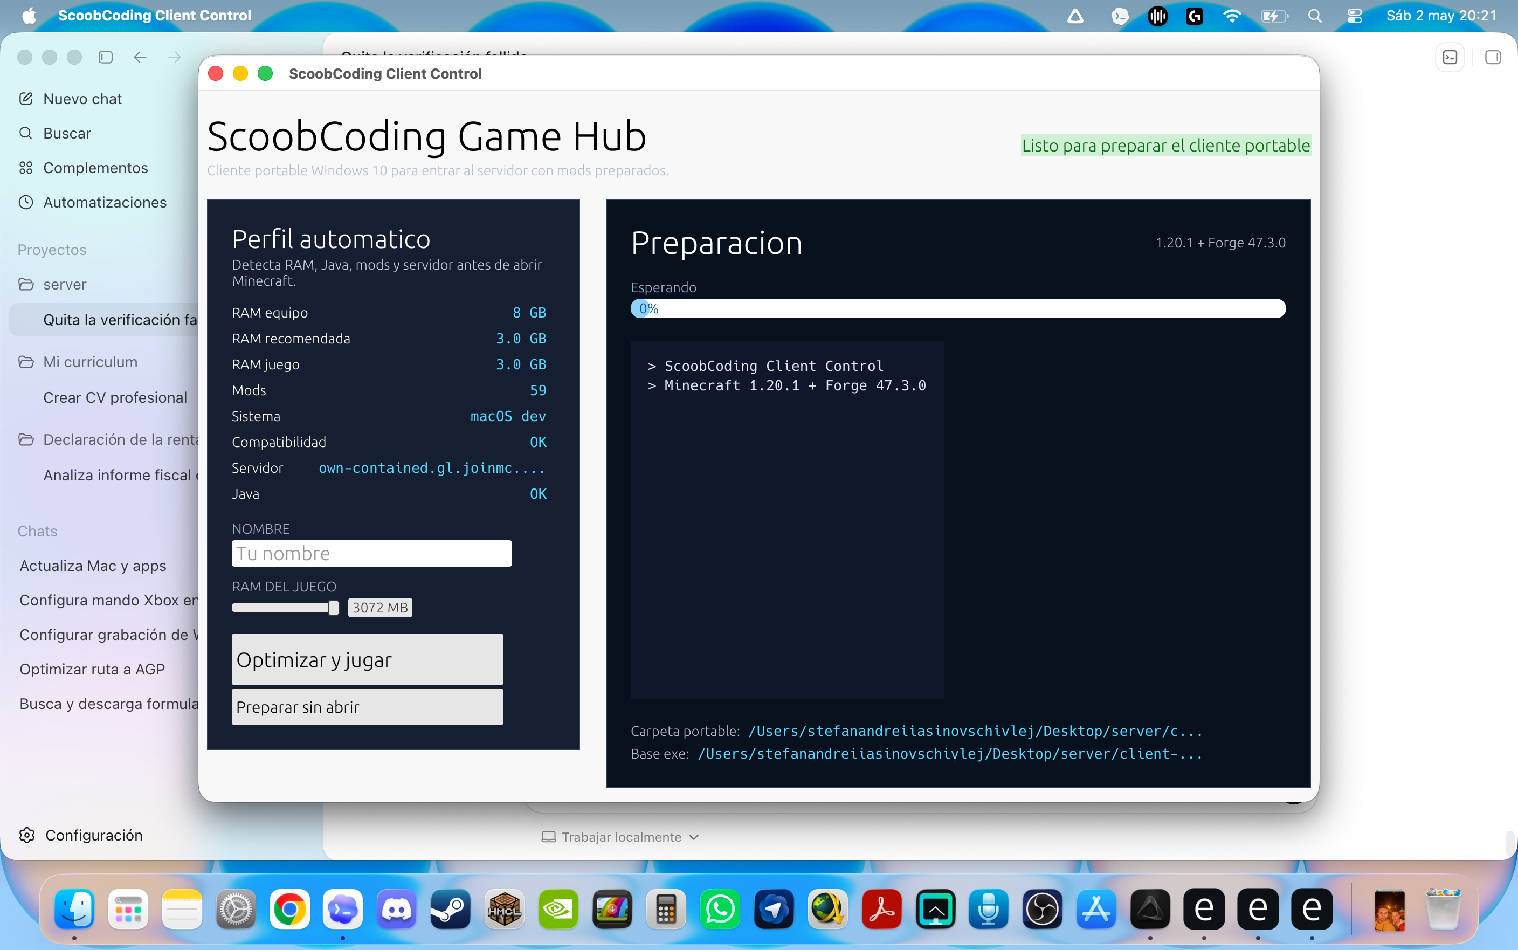Open Adobe Acrobat from the dock
1518x950 pixels.
(x=882, y=908)
